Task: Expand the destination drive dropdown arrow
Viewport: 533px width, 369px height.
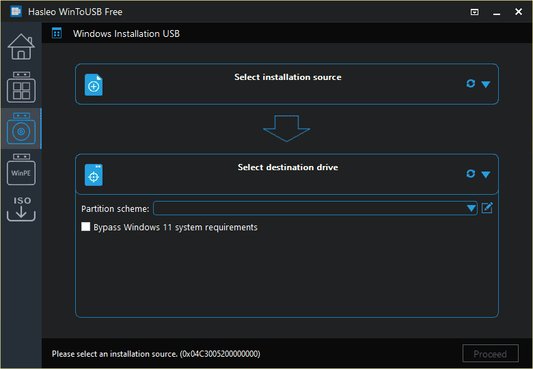Action: coord(486,174)
